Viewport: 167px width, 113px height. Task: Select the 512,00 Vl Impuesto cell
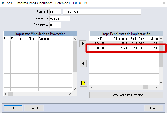click(x=117, y=48)
